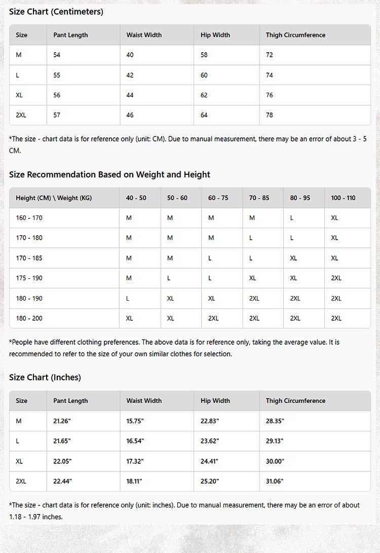Click the waist width value 42 for L

130,75
